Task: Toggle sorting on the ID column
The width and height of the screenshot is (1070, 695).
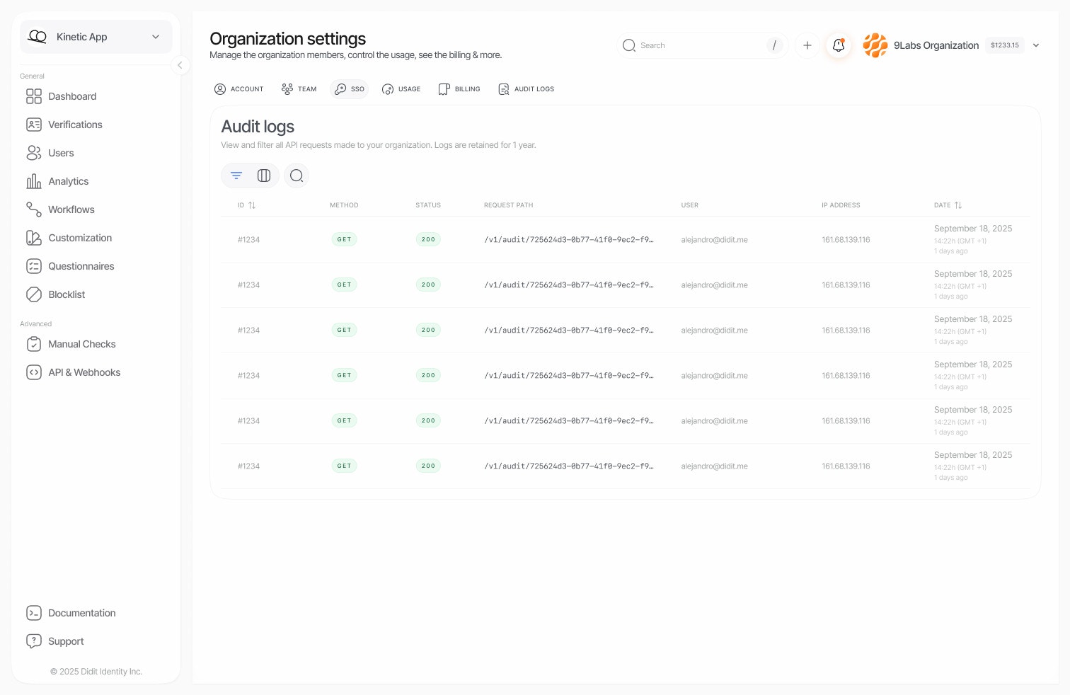Action: click(252, 205)
